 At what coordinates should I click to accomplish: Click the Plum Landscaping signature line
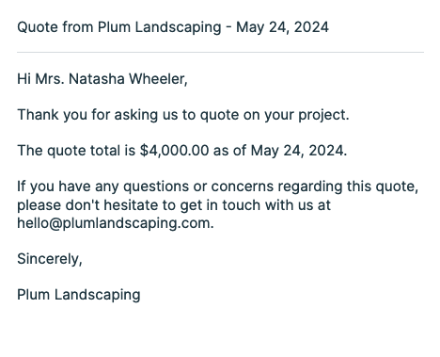(79, 295)
